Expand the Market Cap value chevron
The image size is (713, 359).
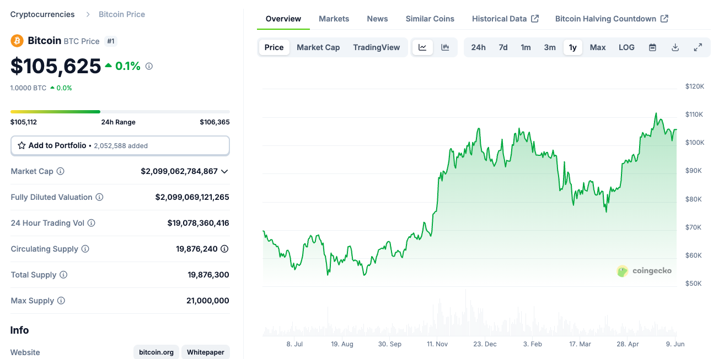pyautogui.click(x=224, y=171)
